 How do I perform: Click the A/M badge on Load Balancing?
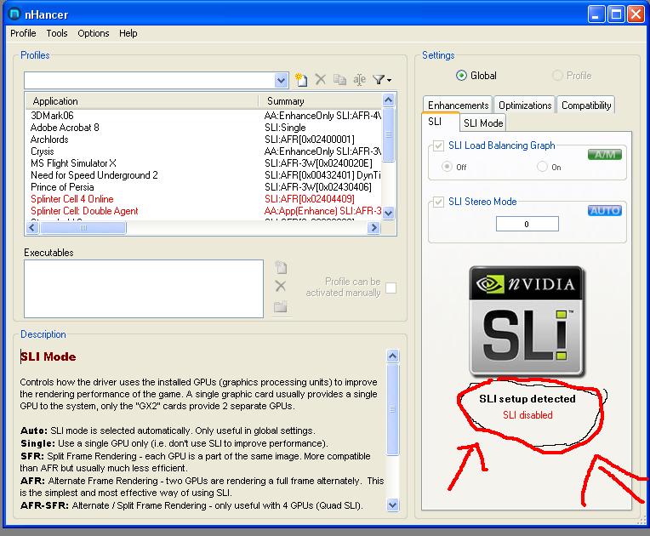point(605,155)
